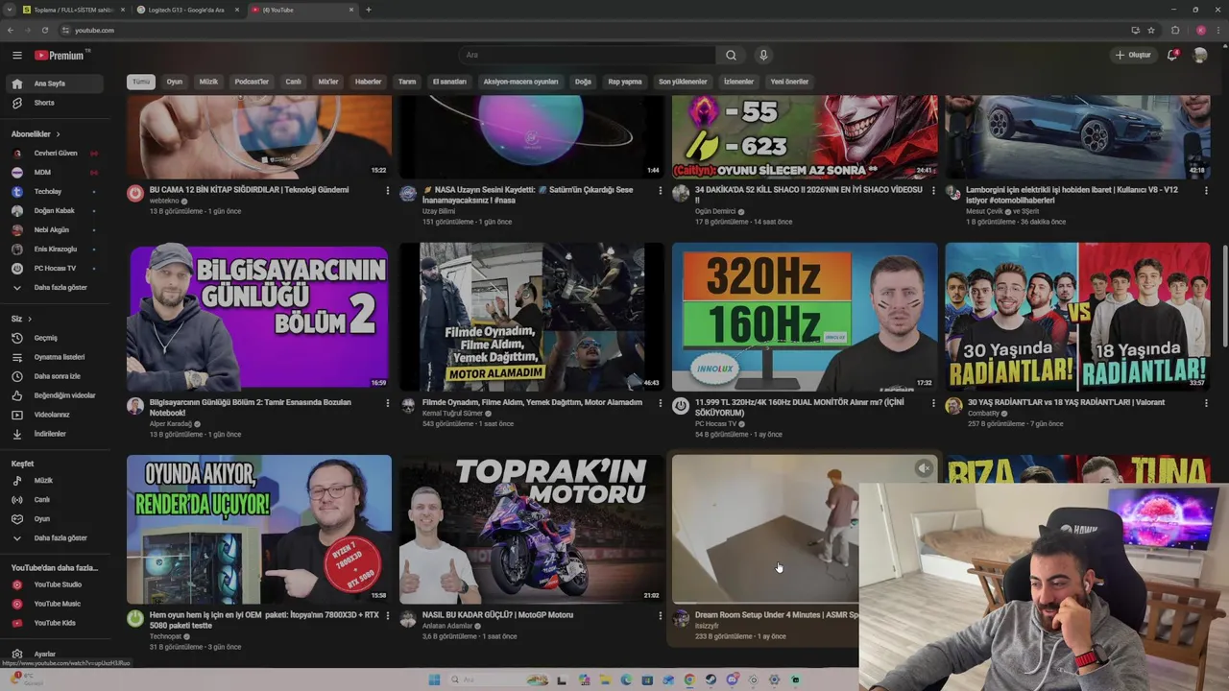Open Müzik under Keşfet
Viewport: 1229px width, 691px height.
tap(56, 480)
